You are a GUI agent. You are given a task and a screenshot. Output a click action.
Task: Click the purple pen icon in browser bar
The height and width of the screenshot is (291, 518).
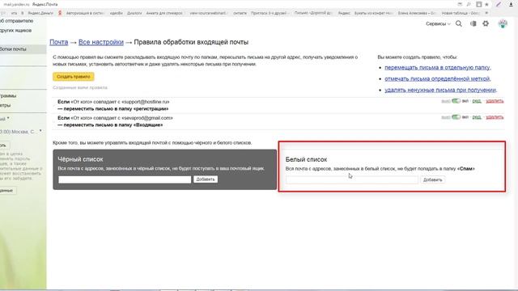click(499, 4)
